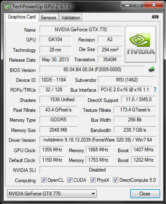This screenshot has height=204, width=166.
Task: Click the Subvendor field MSI (1462)
Action: 127,80
